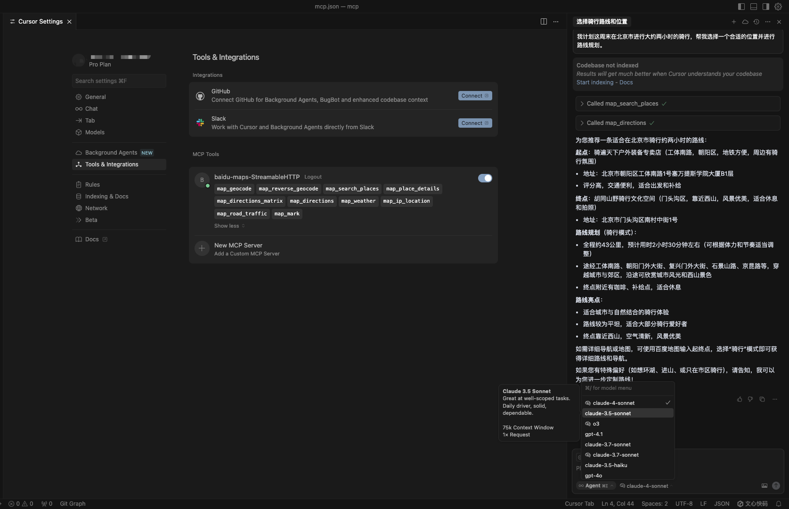This screenshot has height=509, width=789.
Task: Click the Start indexing link
Action: pyautogui.click(x=594, y=82)
